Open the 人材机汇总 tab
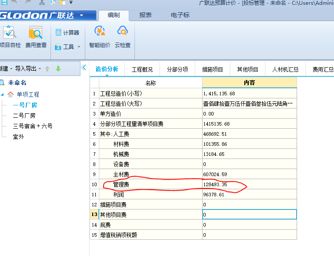The height and width of the screenshot is (256, 334). [x=285, y=69]
